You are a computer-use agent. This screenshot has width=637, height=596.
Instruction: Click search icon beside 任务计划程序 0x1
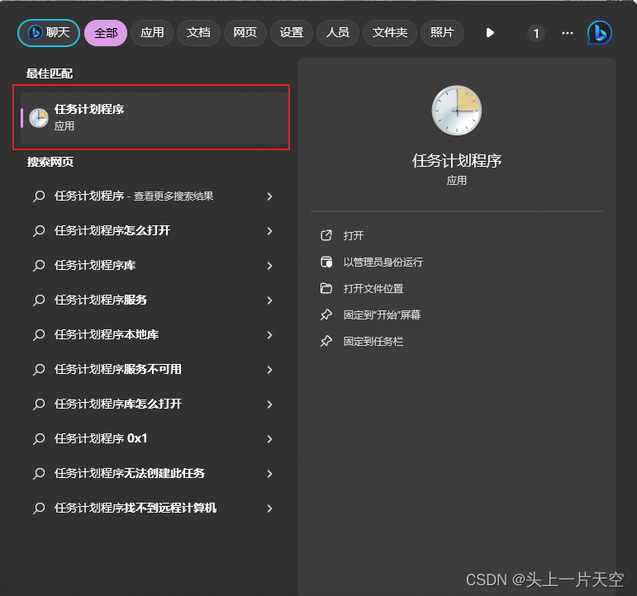click(x=39, y=438)
